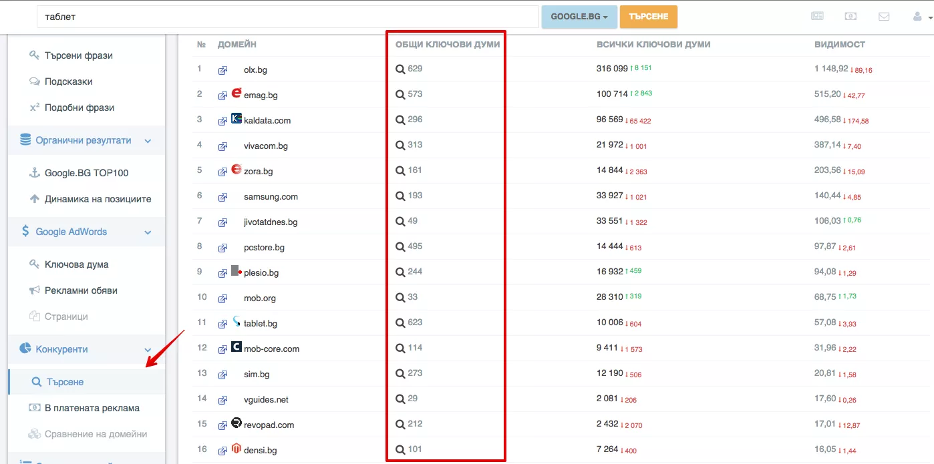The height and width of the screenshot is (464, 934).
Task: Open external link icon for vivacom.bg
Action: 222,146
